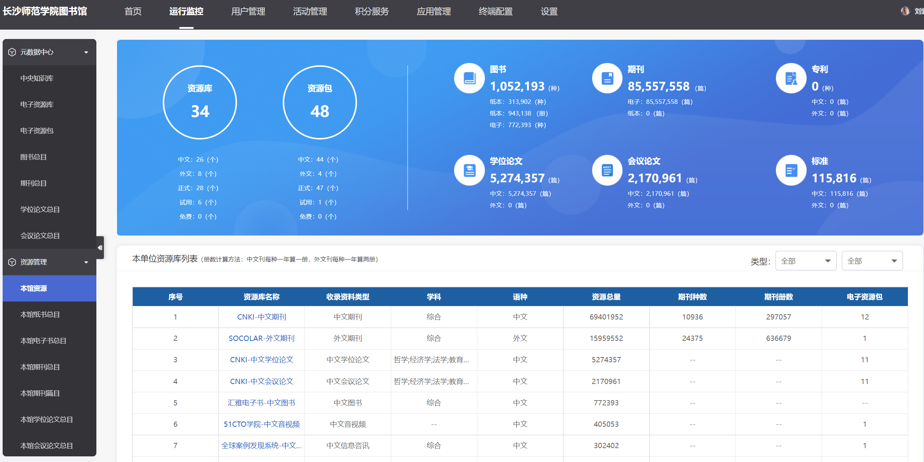
Task: Select 本馆期刊总目 in the sidebar
Action: coord(40,367)
